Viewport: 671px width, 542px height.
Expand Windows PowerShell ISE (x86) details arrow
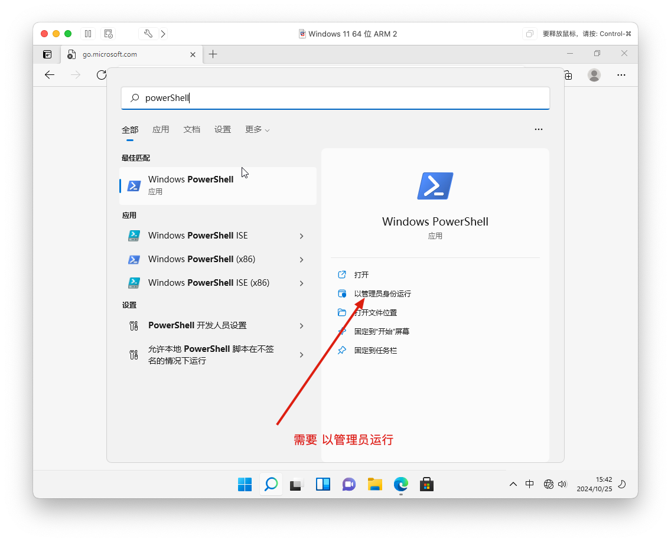302,283
